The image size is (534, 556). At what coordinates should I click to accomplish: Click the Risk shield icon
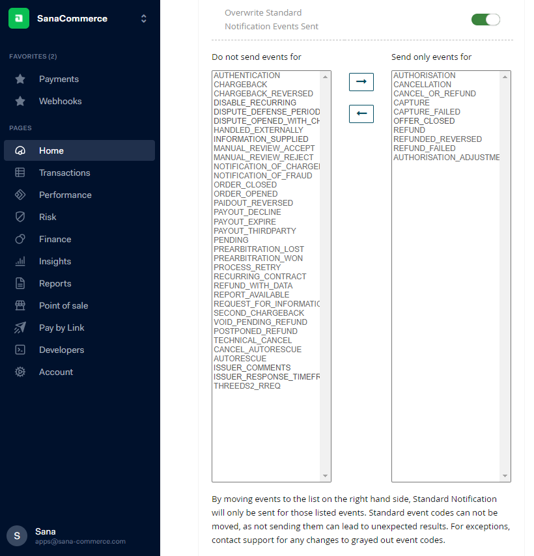(20, 217)
